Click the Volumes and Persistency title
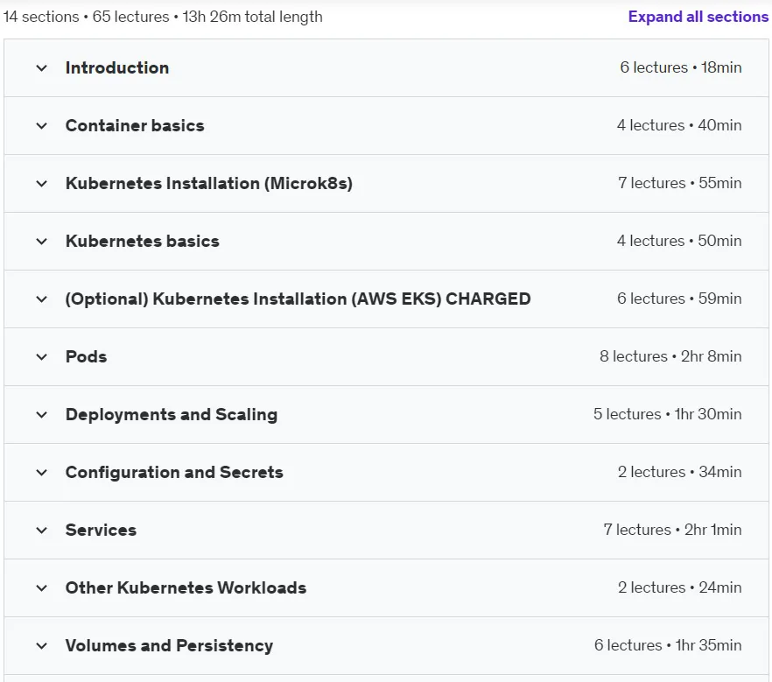The image size is (772, 682). (170, 645)
